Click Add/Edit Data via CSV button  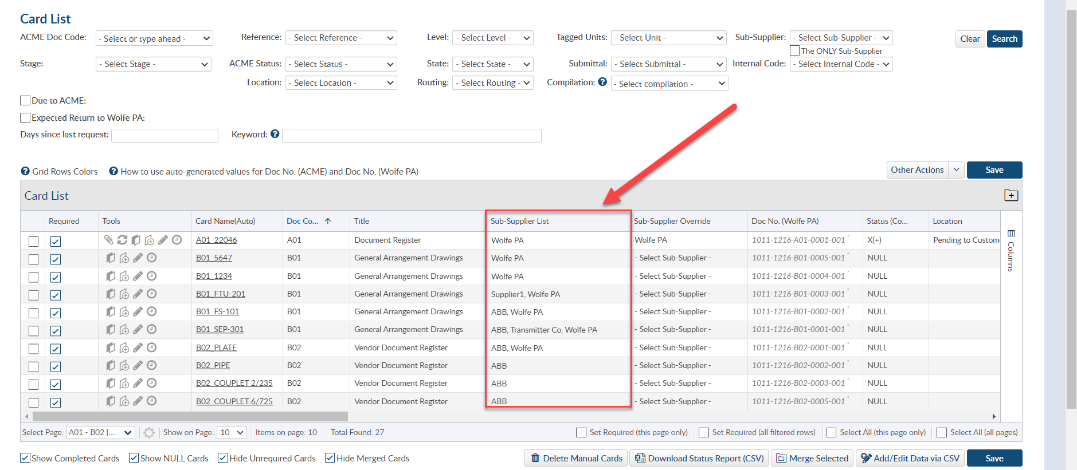pos(910,458)
